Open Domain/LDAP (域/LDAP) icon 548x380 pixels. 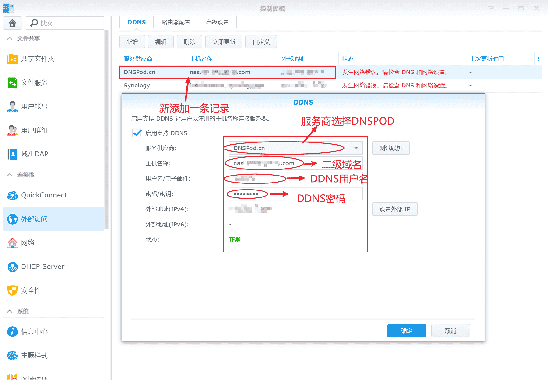coord(12,154)
